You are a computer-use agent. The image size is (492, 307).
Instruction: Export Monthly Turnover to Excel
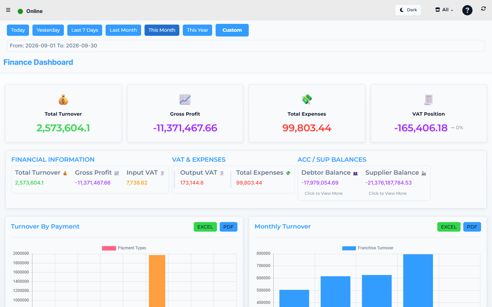point(449,227)
